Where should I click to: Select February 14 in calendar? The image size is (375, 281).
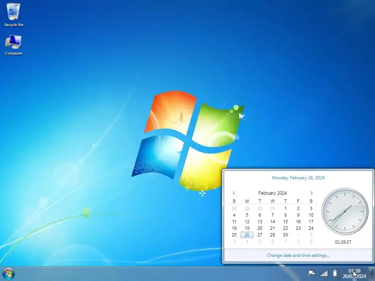coord(272,222)
